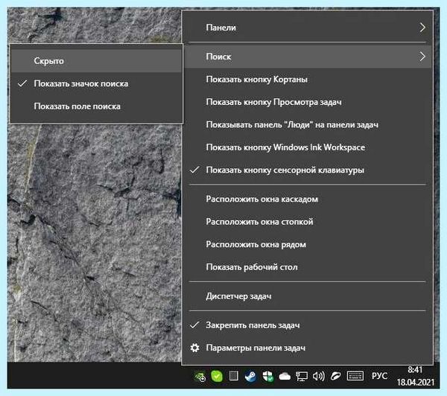Expand the Поиск submenu arrow
447x396 pixels.
pos(422,57)
